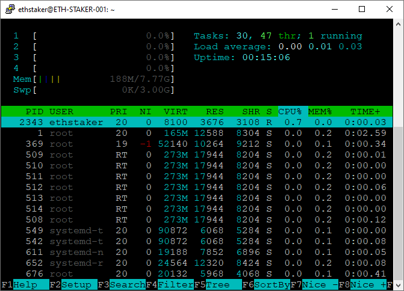Click the CPU 3 usage meter
The height and width of the screenshot is (291, 404).
coord(94,57)
